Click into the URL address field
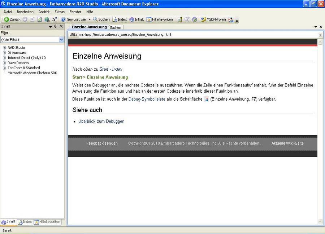The width and height of the screenshot is (325, 234). click(x=198, y=35)
